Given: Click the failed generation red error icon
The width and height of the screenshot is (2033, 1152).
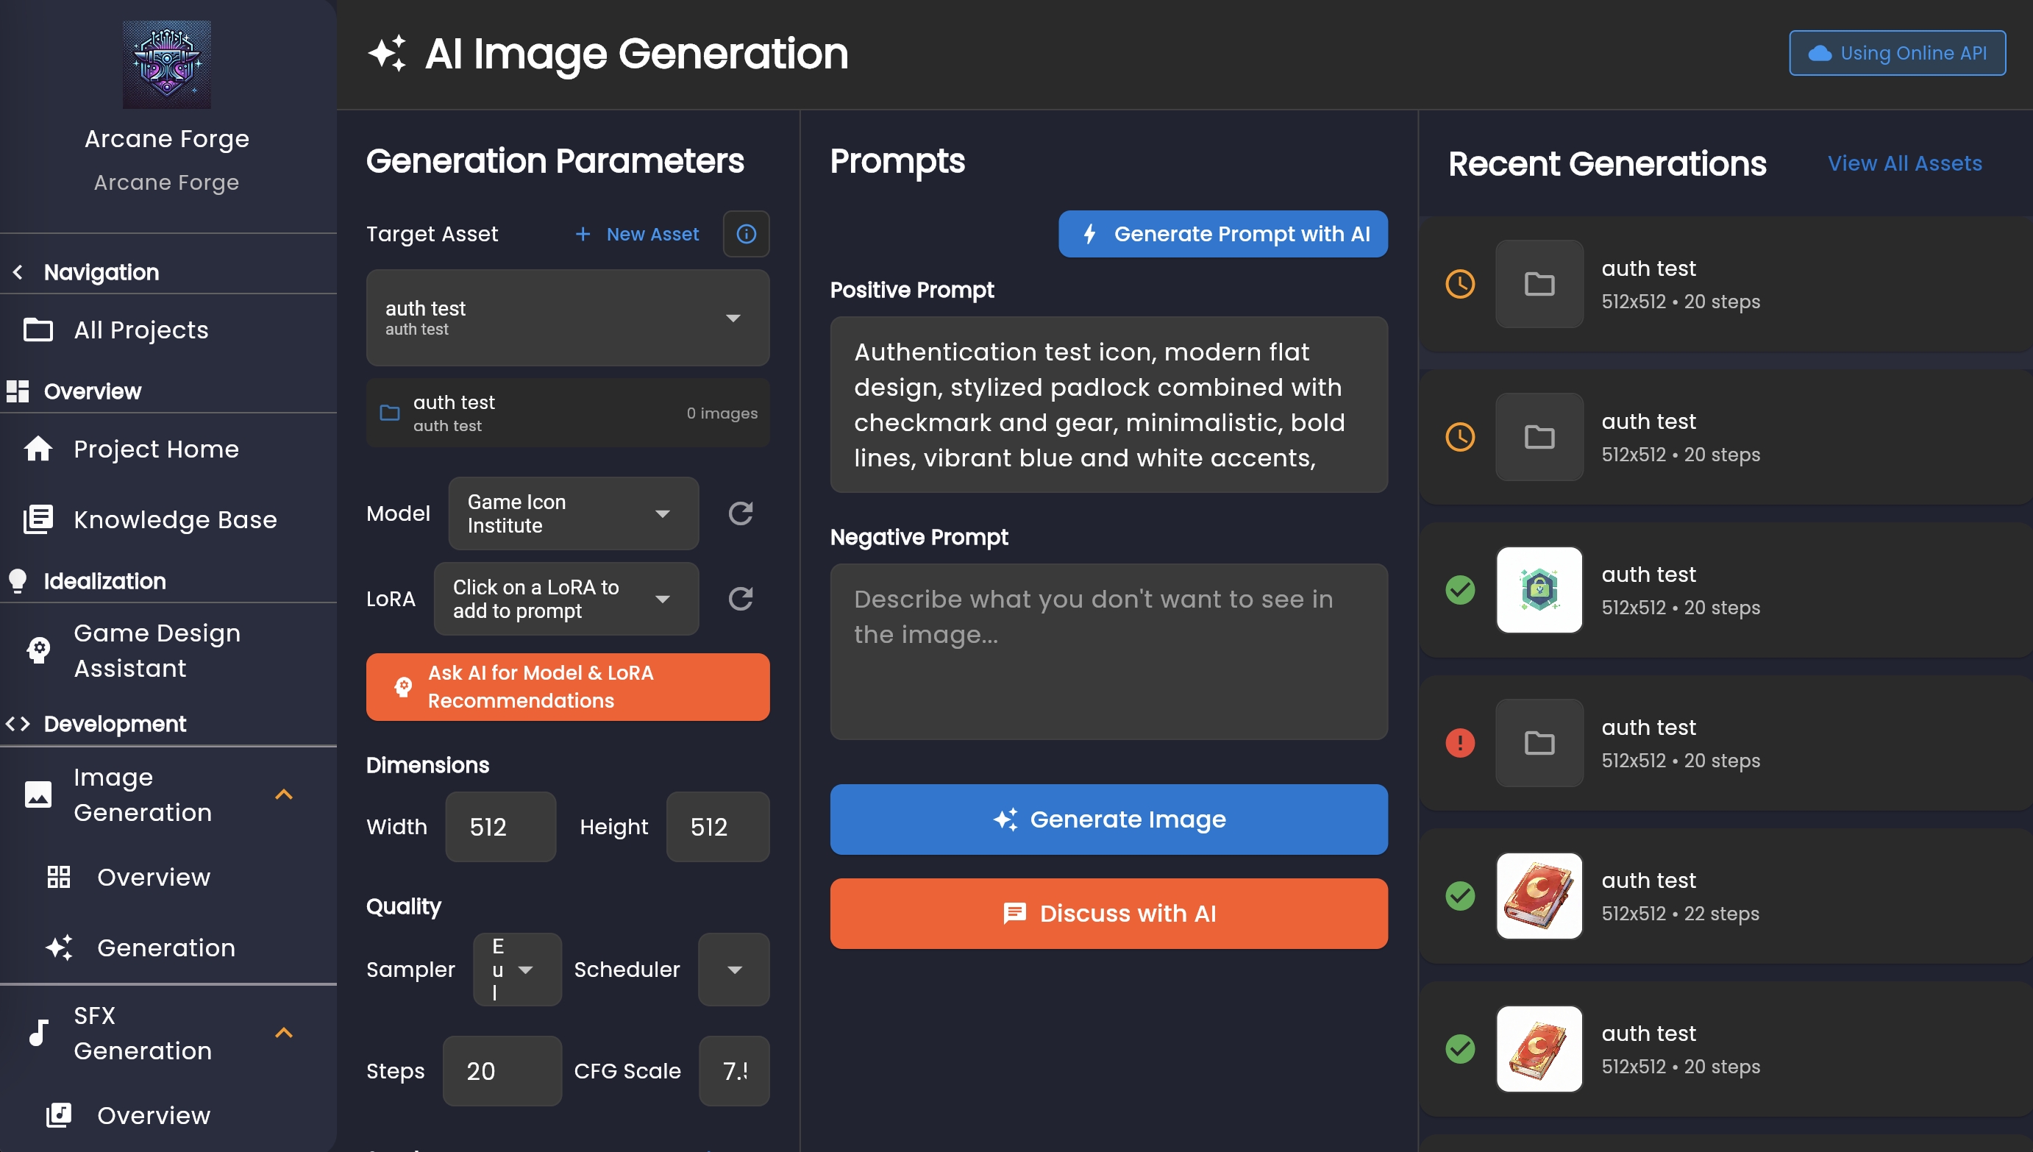Looking at the screenshot, I should [1459, 743].
